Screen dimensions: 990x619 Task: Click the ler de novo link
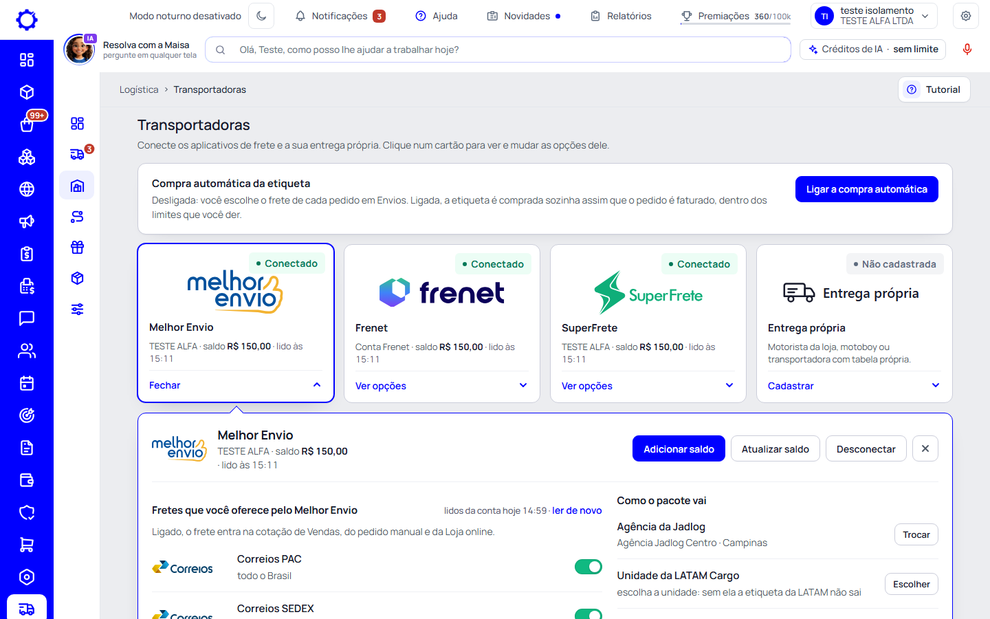(x=577, y=510)
